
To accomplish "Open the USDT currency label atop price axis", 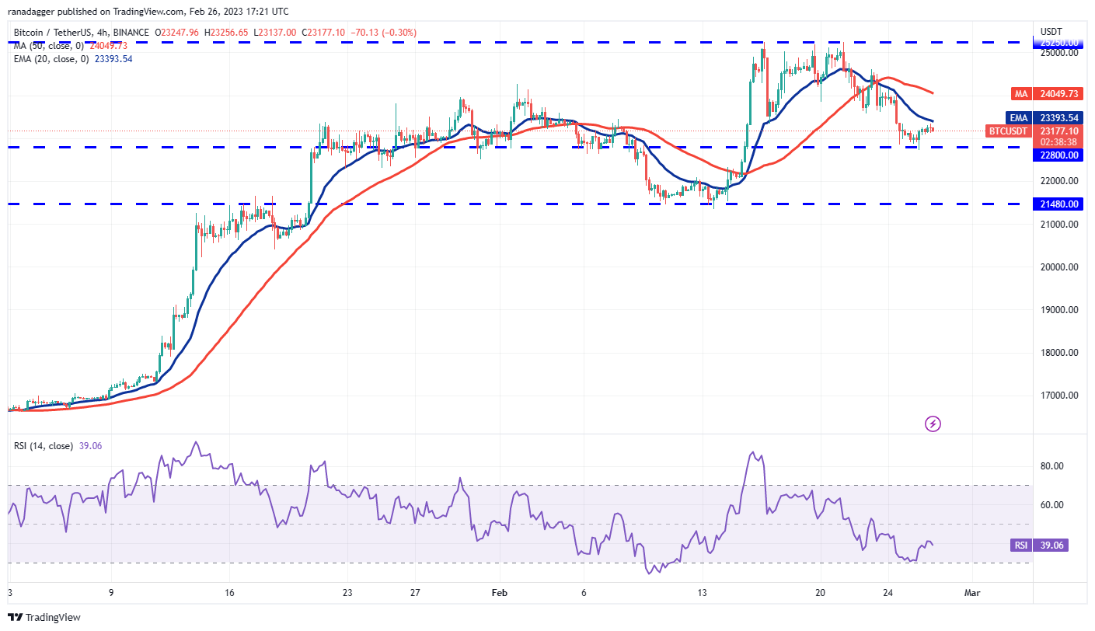I will pyautogui.click(x=1051, y=32).
